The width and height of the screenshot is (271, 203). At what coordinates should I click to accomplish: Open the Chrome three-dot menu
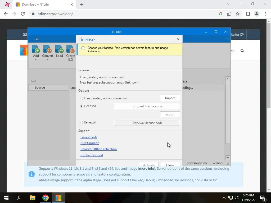[x=265, y=14]
